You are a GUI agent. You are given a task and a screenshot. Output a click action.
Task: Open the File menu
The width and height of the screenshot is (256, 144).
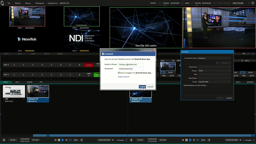(x=9, y=3)
